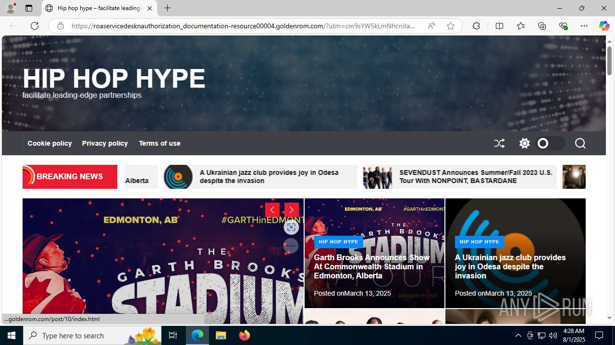Open Garth Brooks Announces Show headline
Screen dimensions: 615x345
coord(371,266)
